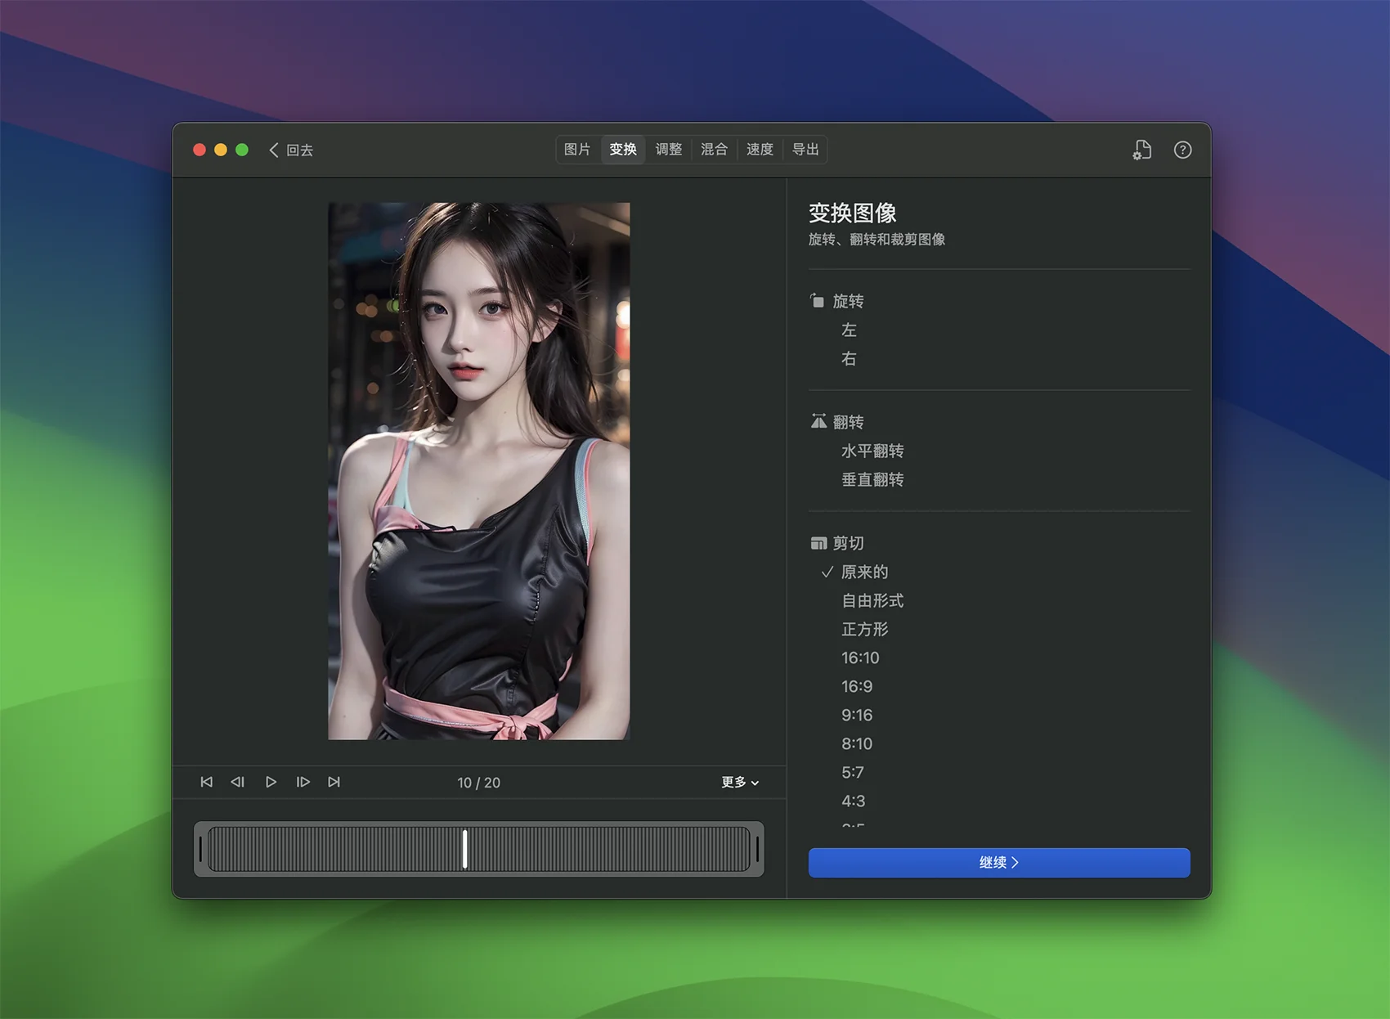Viewport: 1390px width, 1019px height.
Task: Apply 水平翻转 horizontal flip
Action: [872, 451]
